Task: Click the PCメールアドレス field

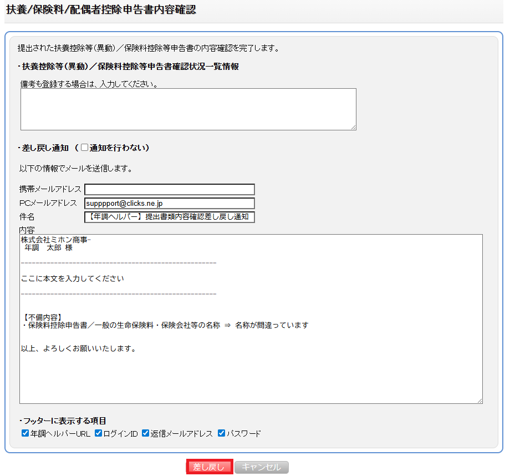Action: coord(170,204)
